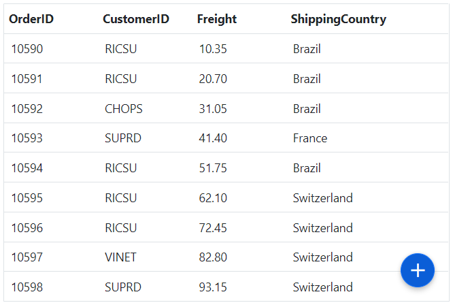Click the blue plus floating action button
Screen dimensions: 453x305
pyautogui.click(x=417, y=270)
